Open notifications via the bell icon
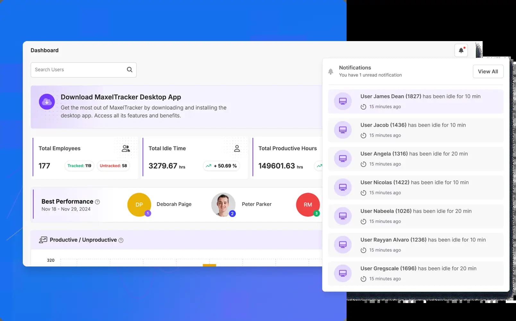Image resolution: width=516 pixels, height=321 pixels. point(461,50)
